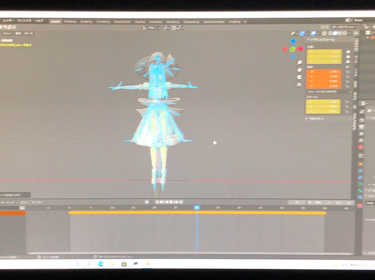Click the show overlays icon in viewport header
Viewport: 375px width, 280px height.
[313, 34]
